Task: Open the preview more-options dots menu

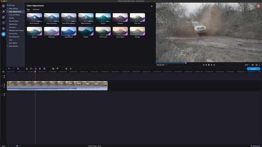Action: click(x=260, y=65)
